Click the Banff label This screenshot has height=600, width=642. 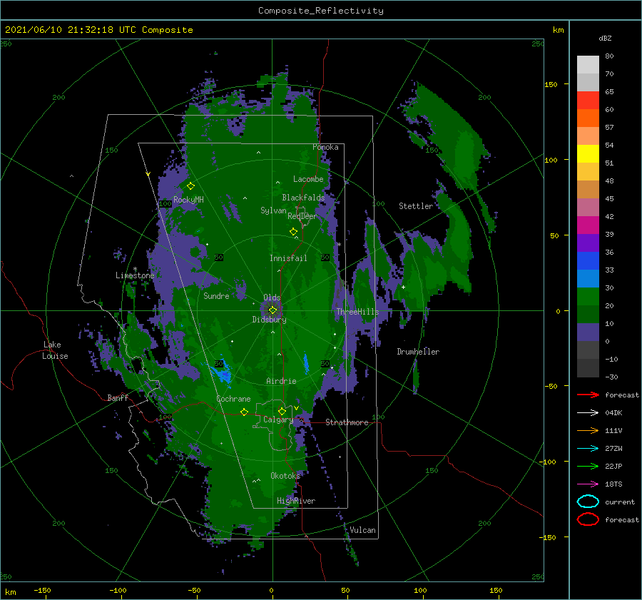click(x=118, y=397)
